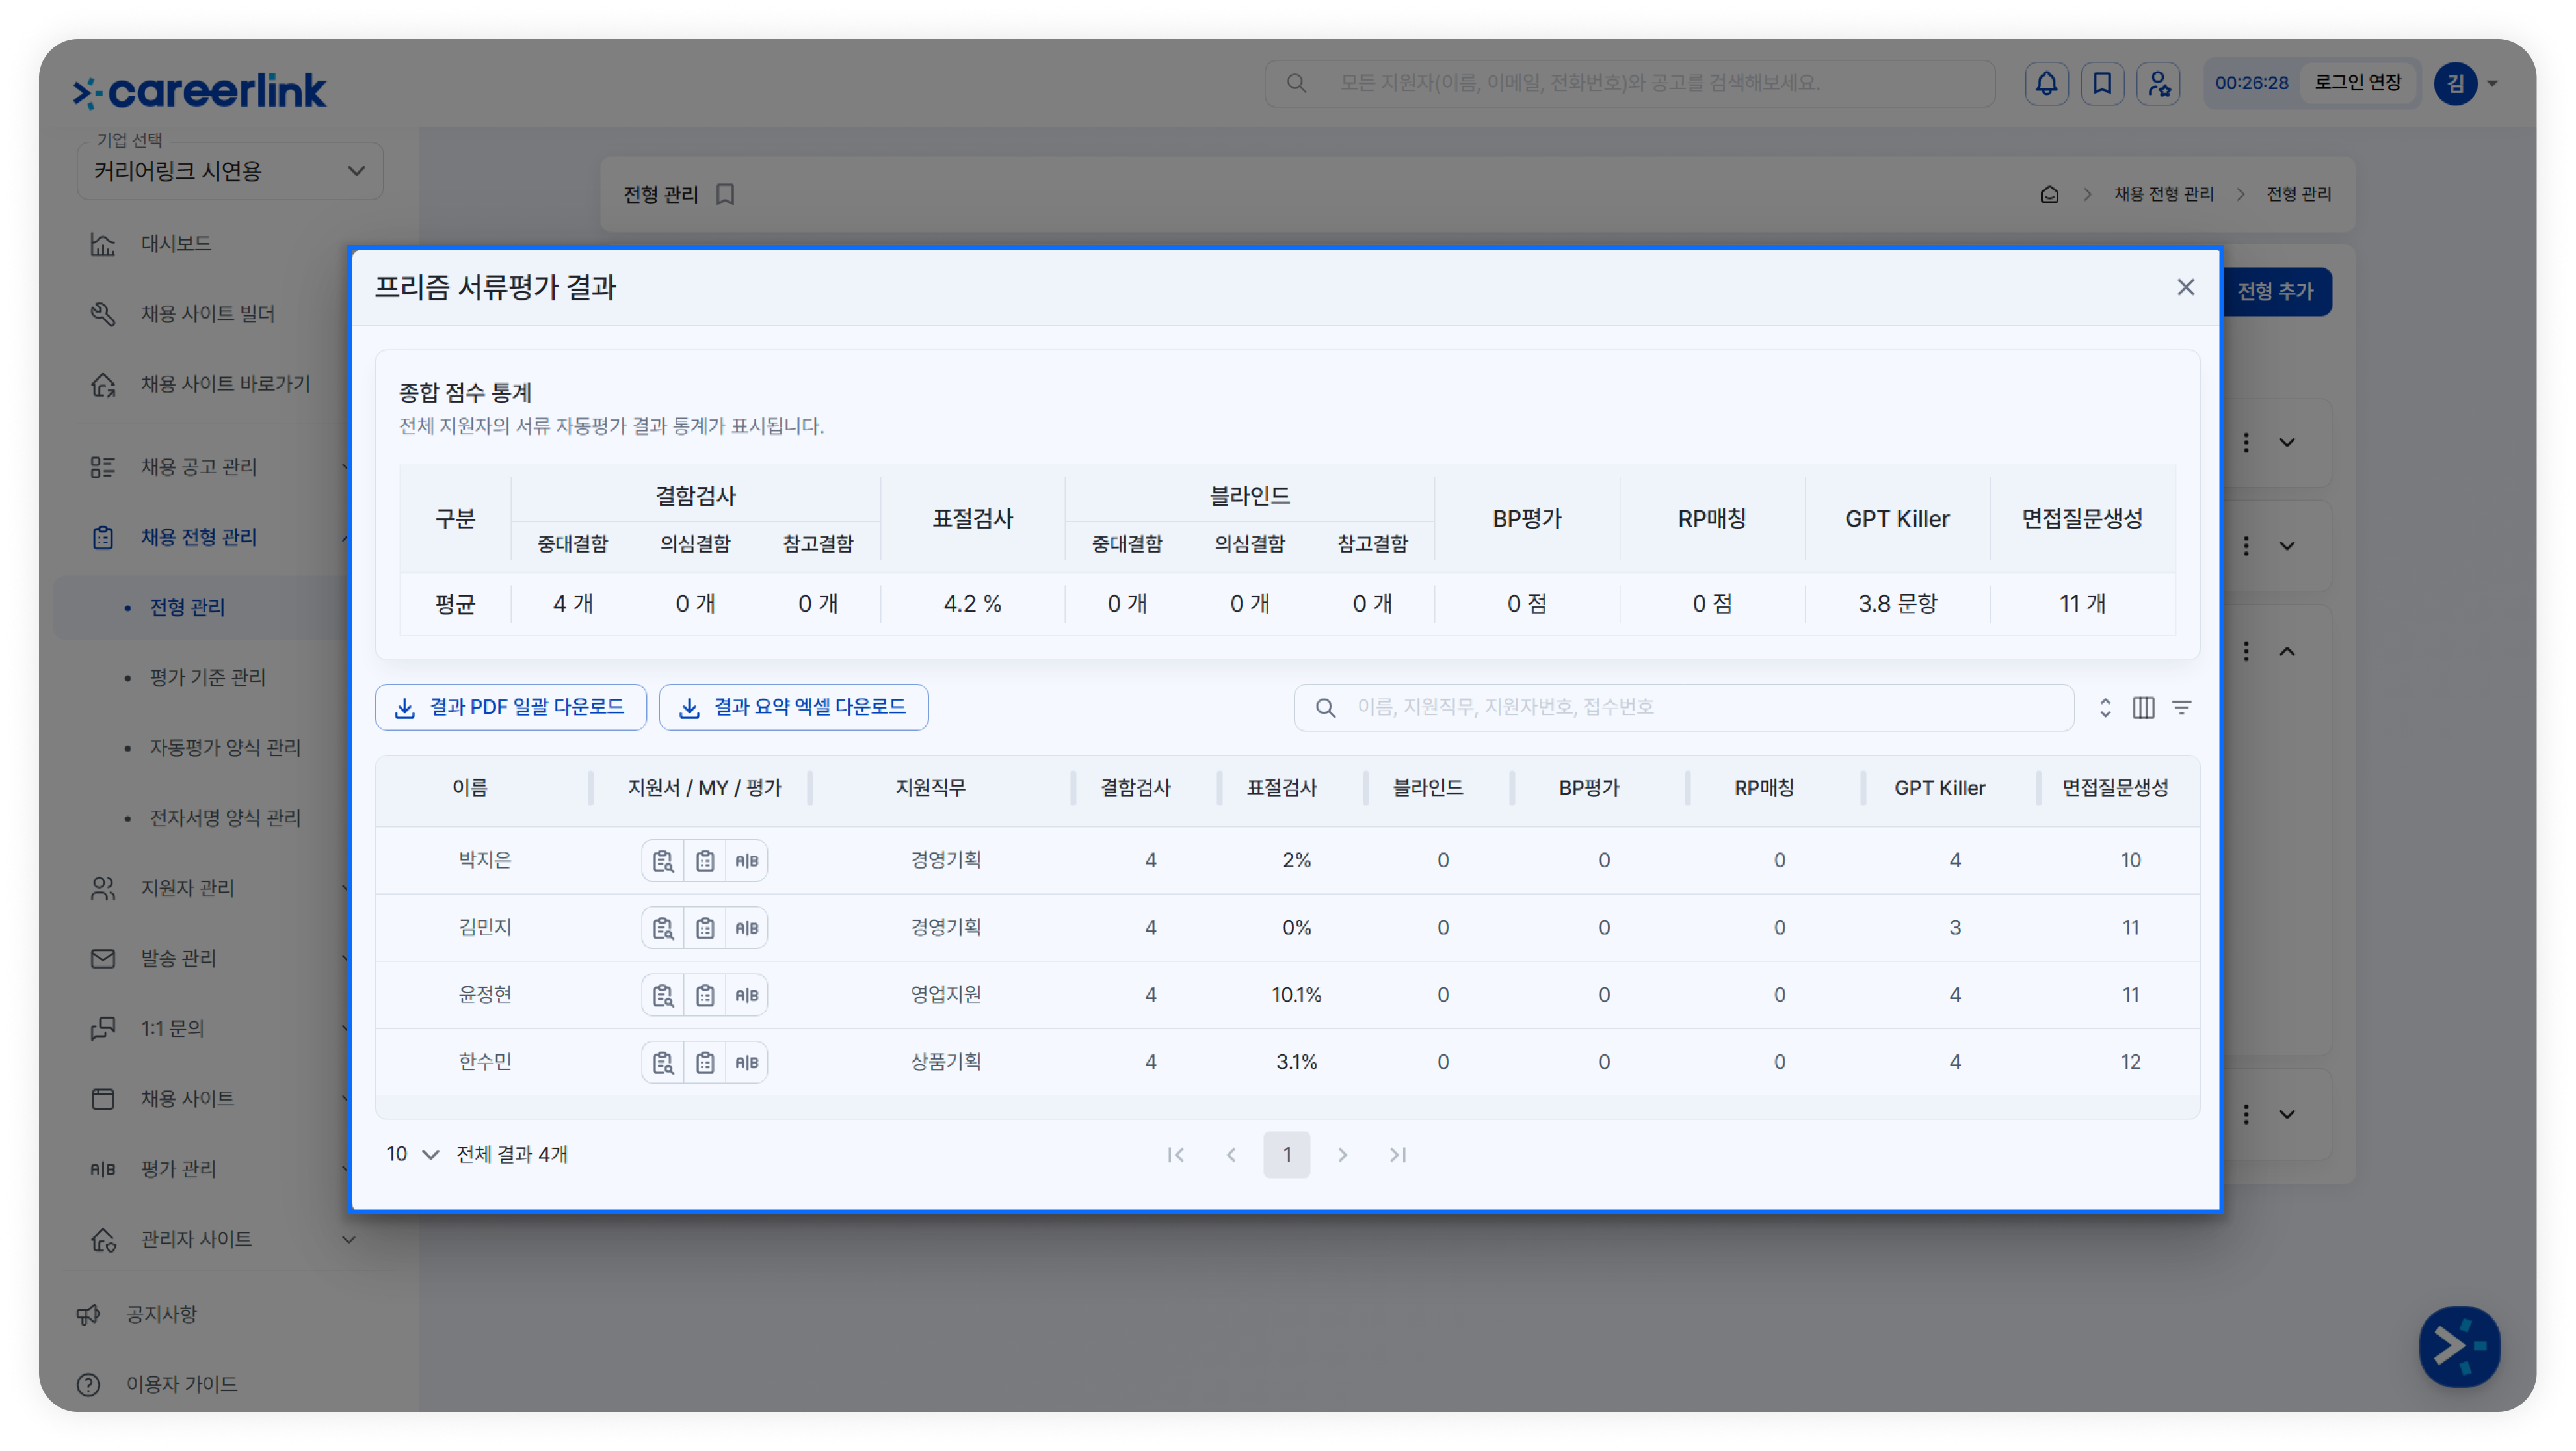Open 한수민's application document icon
This screenshot has height=1451, width=2576.
point(663,1062)
